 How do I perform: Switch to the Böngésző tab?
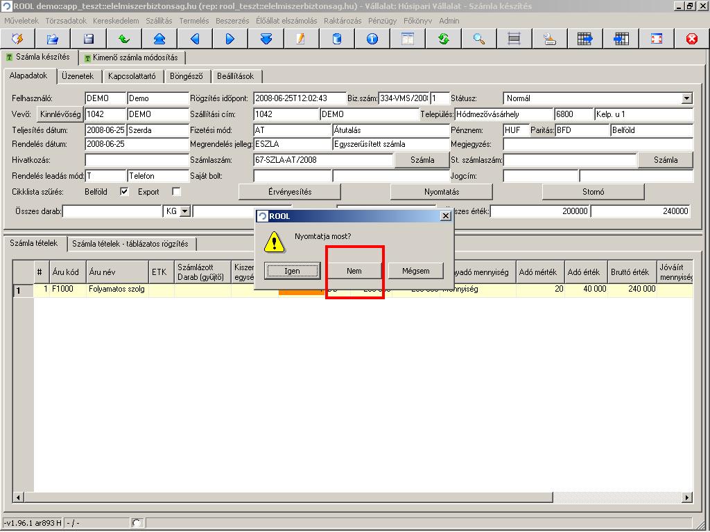tap(186, 76)
